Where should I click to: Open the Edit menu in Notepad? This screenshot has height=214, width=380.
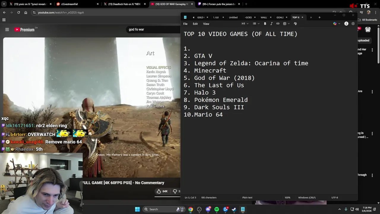195,24
